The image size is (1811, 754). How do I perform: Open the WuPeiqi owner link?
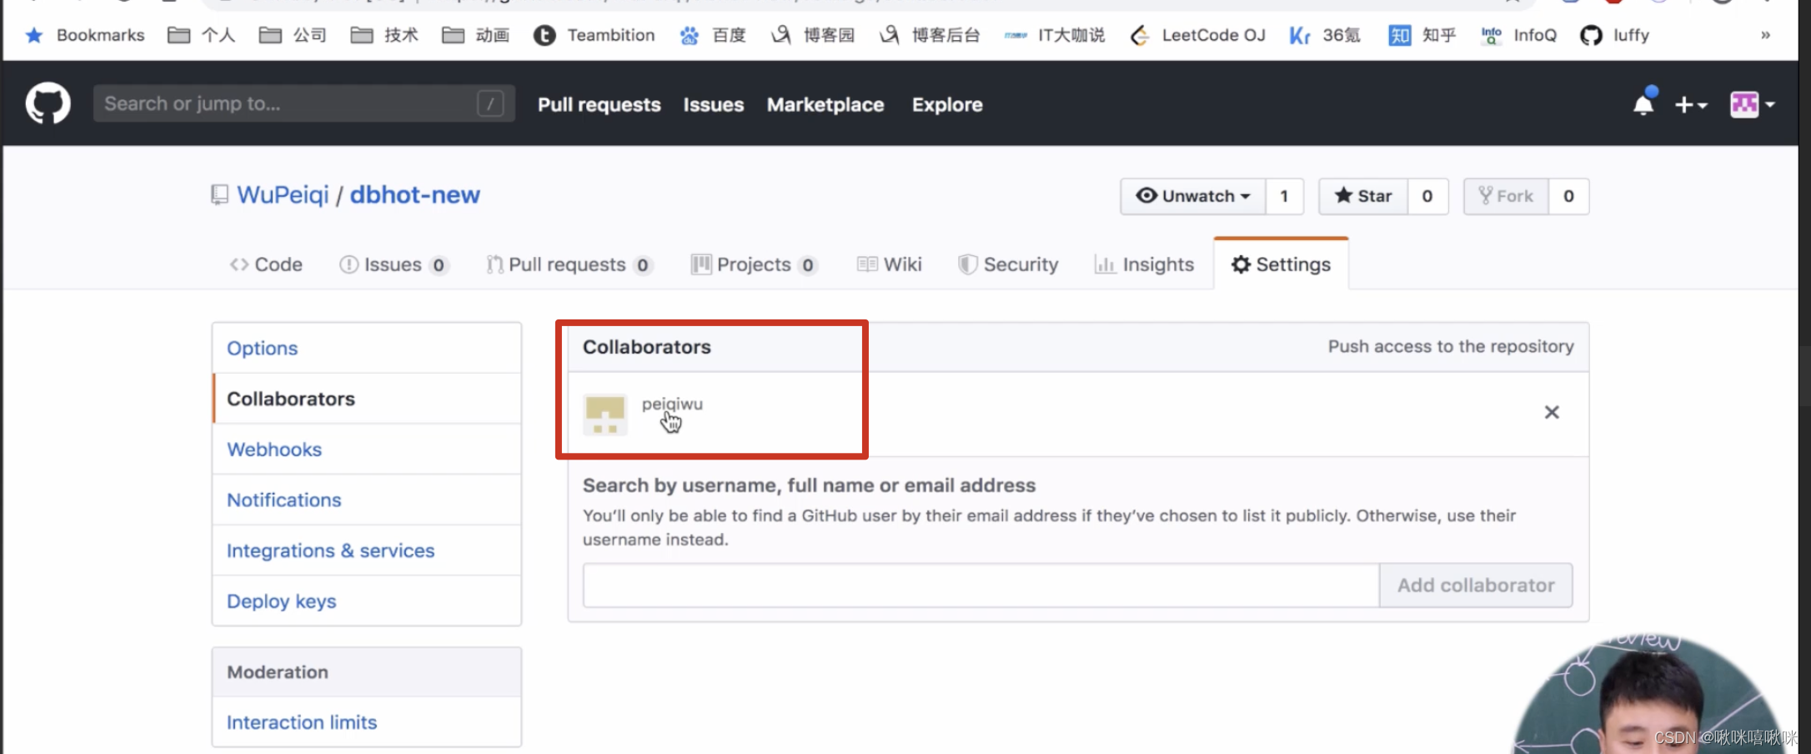click(x=283, y=194)
